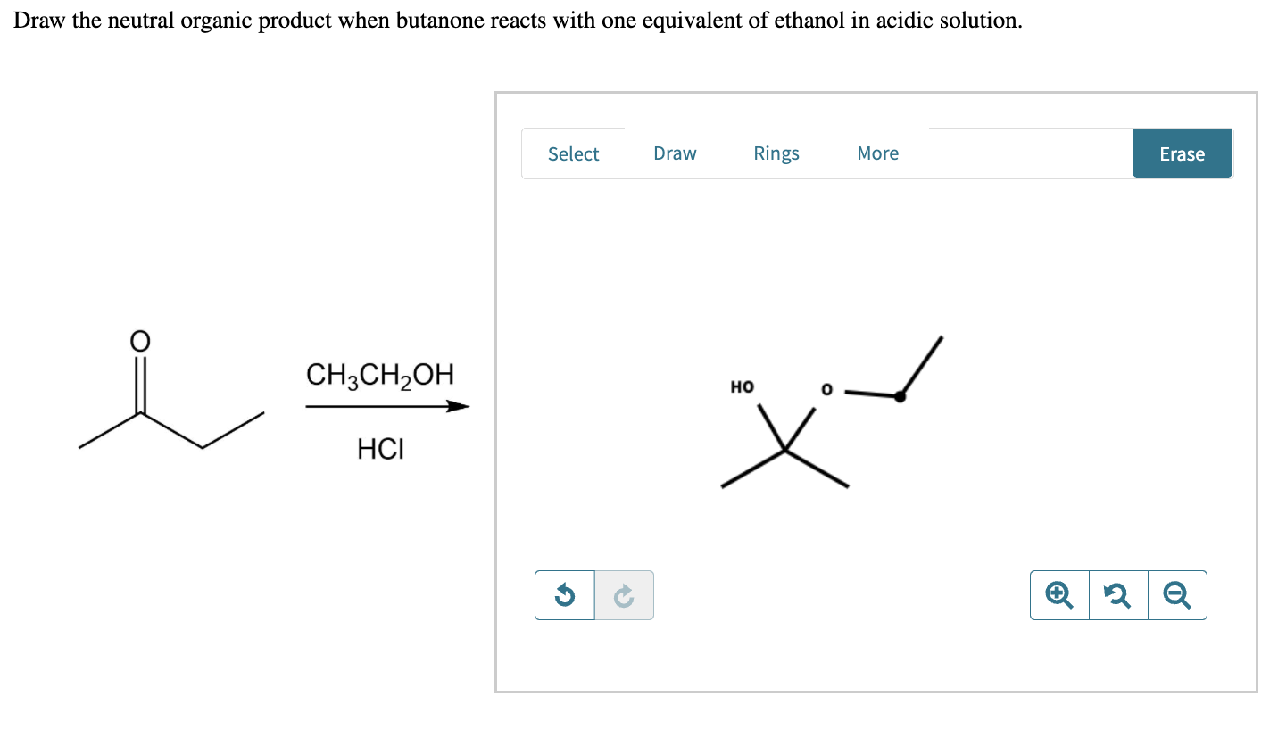Redo the undone action
Viewport: 1278px width, 730px height.
coord(624,594)
